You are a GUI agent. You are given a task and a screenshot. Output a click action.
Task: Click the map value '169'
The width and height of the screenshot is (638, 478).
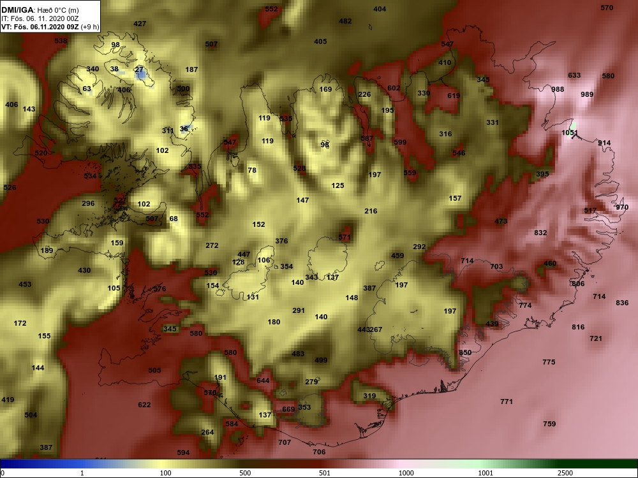click(x=325, y=89)
